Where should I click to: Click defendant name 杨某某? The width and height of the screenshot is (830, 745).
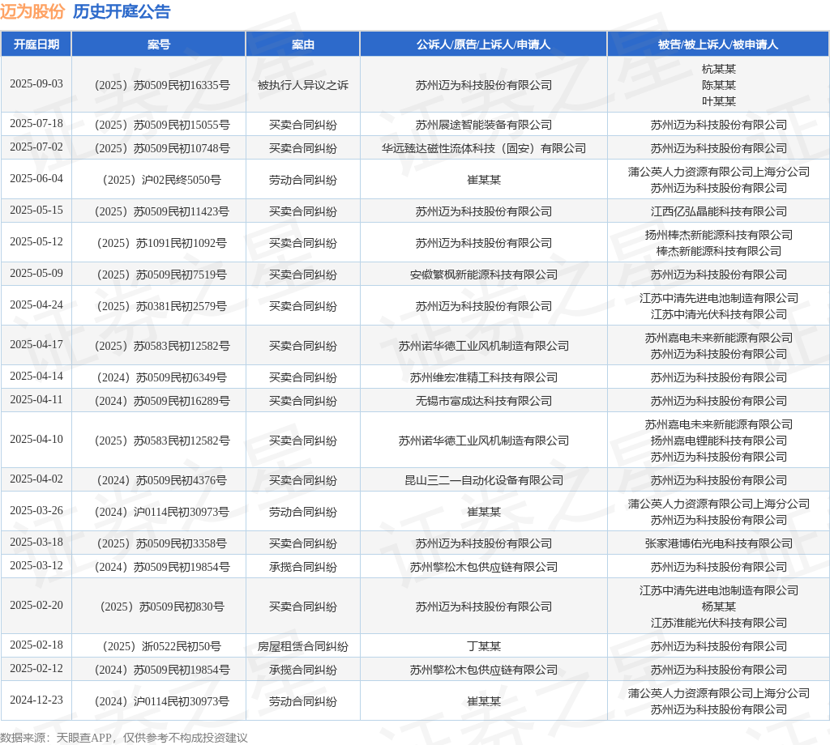click(x=718, y=607)
